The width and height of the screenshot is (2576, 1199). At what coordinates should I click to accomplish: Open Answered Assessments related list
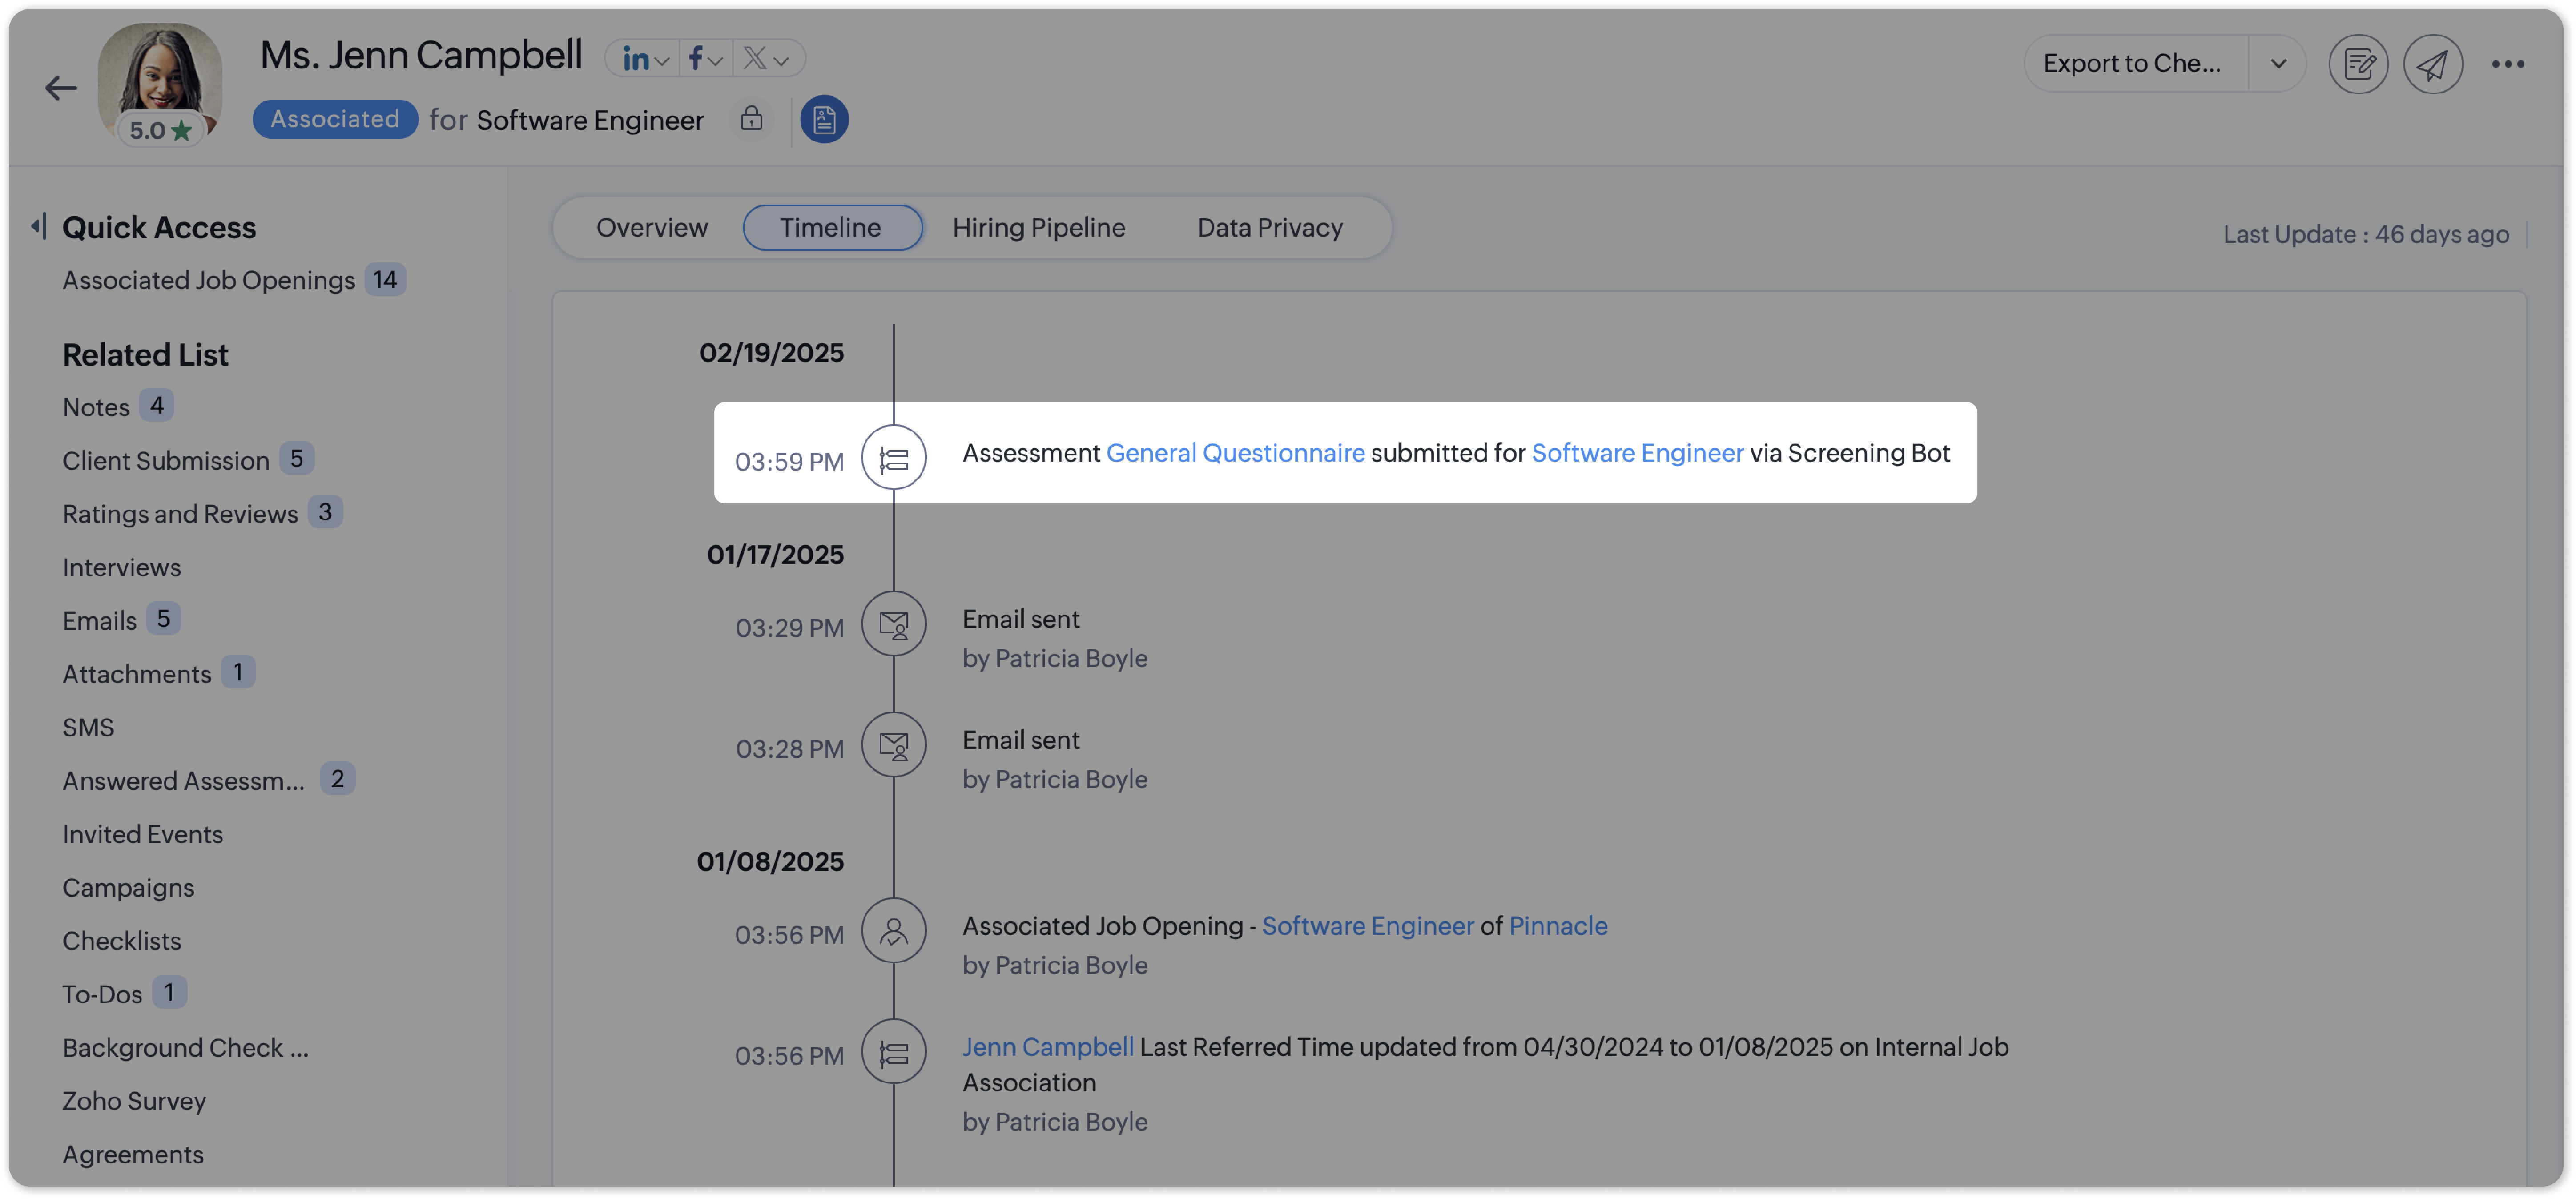[x=183, y=781]
